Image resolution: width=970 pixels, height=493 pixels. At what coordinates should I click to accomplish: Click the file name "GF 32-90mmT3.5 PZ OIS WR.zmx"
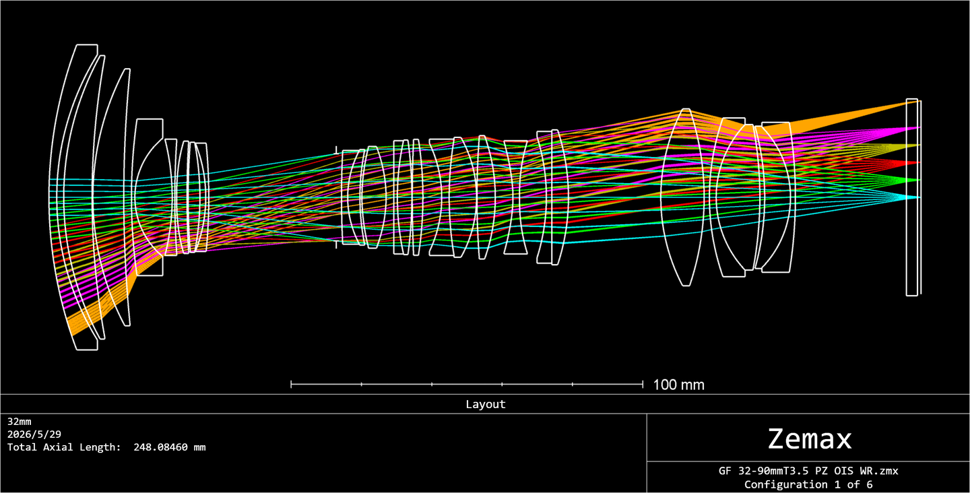808,471
